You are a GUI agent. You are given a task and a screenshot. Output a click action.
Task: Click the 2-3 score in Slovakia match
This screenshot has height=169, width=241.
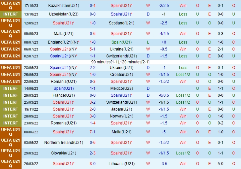coord(93,153)
